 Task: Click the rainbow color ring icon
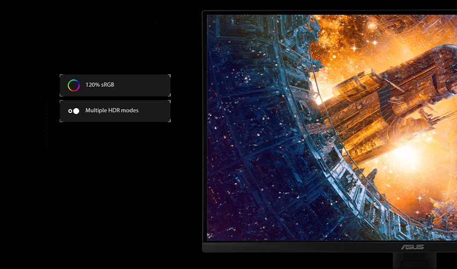pyautogui.click(x=74, y=85)
